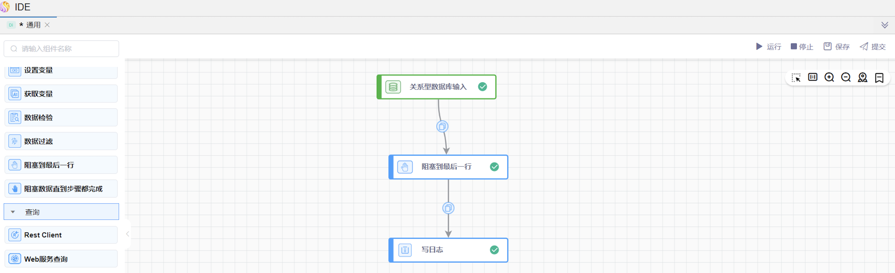Close the 通用 tab
Screen dimensions: 895x273
(x=47, y=25)
